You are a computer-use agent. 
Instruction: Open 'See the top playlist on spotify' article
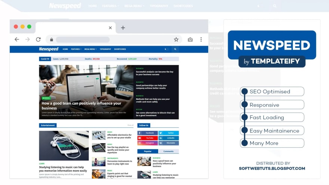tap(118, 150)
